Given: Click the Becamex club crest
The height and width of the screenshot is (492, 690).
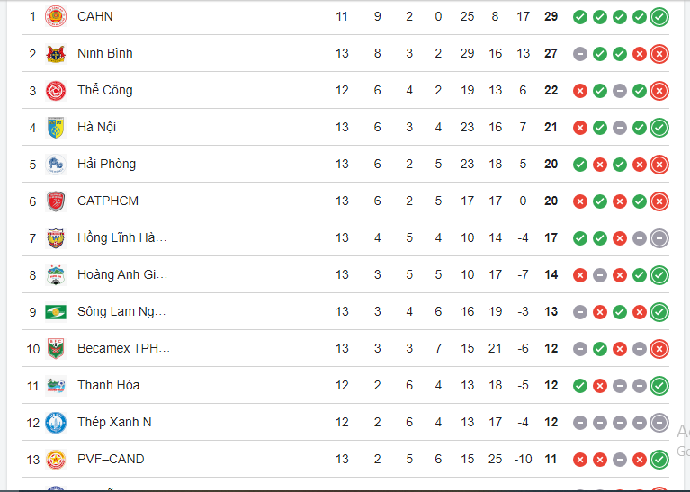Looking at the screenshot, I should (x=56, y=348).
